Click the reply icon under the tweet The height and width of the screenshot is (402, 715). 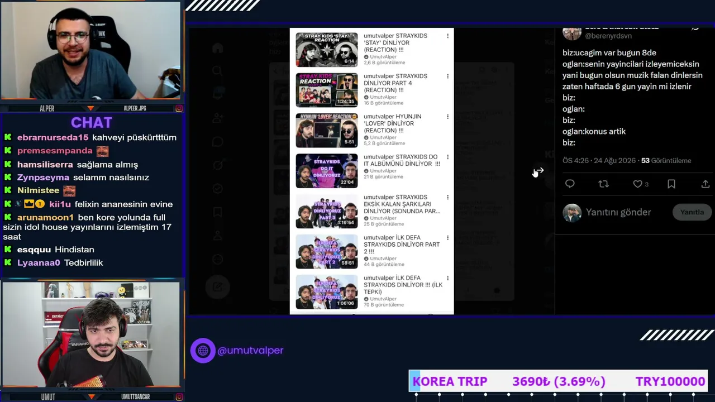click(570, 184)
